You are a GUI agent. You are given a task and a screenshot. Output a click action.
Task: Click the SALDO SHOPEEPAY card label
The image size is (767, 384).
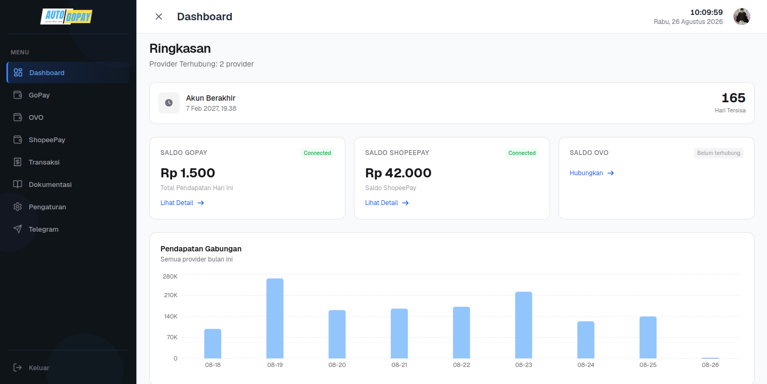[x=397, y=153]
